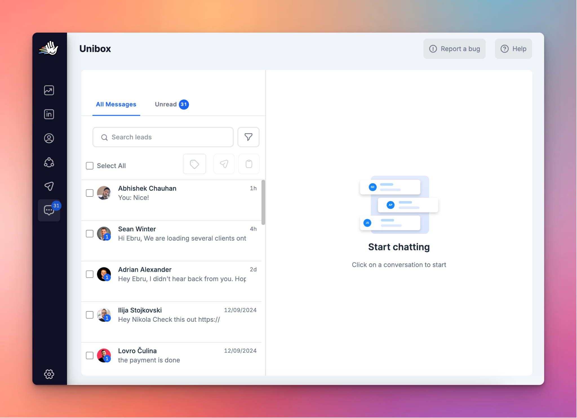Image resolution: width=577 pixels, height=418 pixels.
Task: Select the All Messages tab
Action: click(x=116, y=104)
